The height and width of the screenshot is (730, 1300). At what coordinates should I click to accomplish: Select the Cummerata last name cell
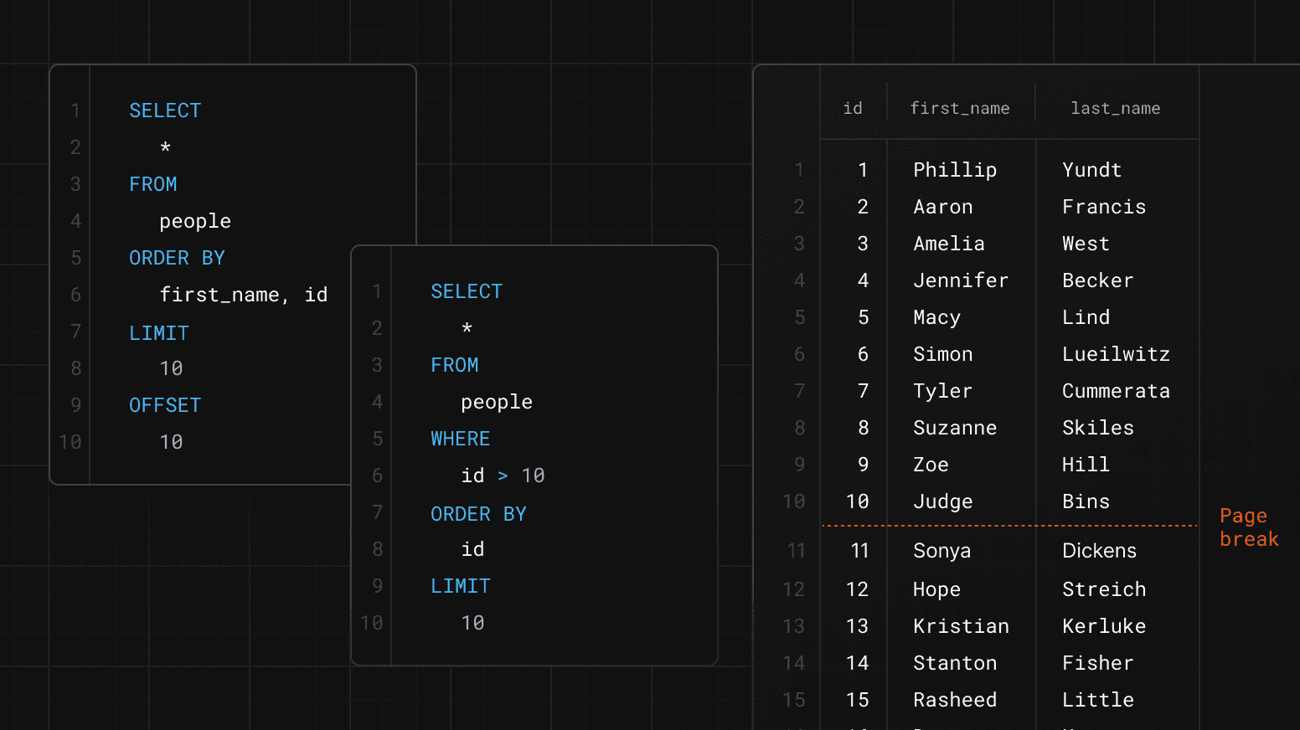click(1116, 391)
